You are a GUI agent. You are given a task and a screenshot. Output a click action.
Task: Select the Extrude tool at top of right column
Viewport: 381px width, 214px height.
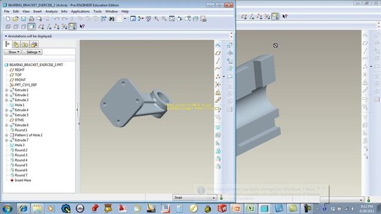click(230, 45)
